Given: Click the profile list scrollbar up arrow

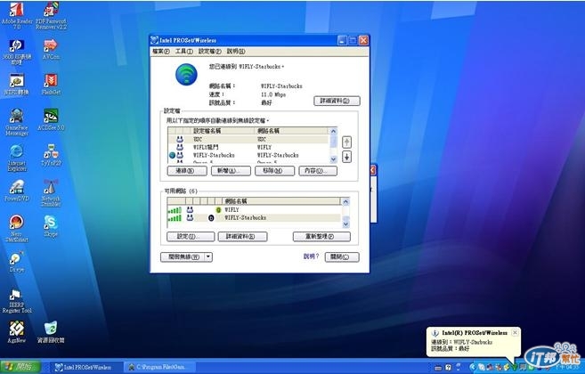Looking at the screenshot, I should point(333,131).
